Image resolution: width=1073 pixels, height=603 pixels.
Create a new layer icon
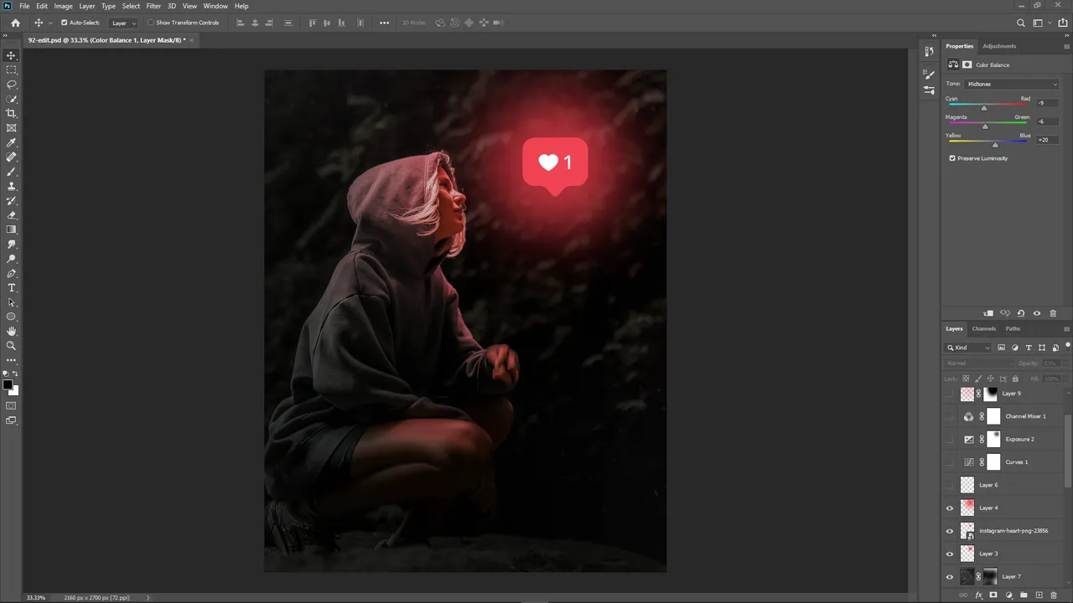[1039, 595]
